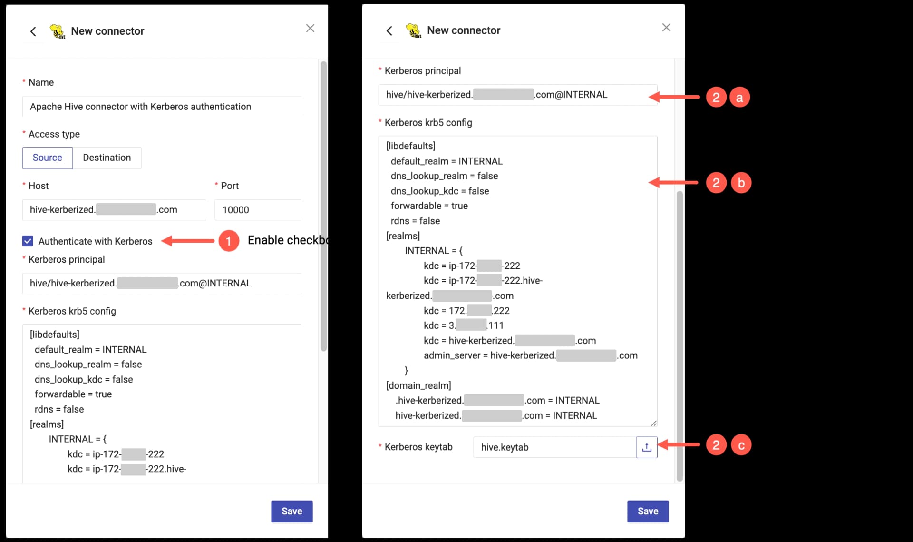Close the left New connector panel
Screen dimensions: 913x542
click(x=310, y=28)
